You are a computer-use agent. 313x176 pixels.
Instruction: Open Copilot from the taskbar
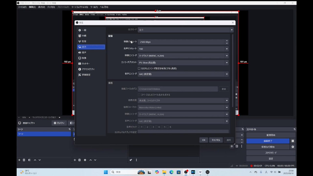(x=157, y=172)
